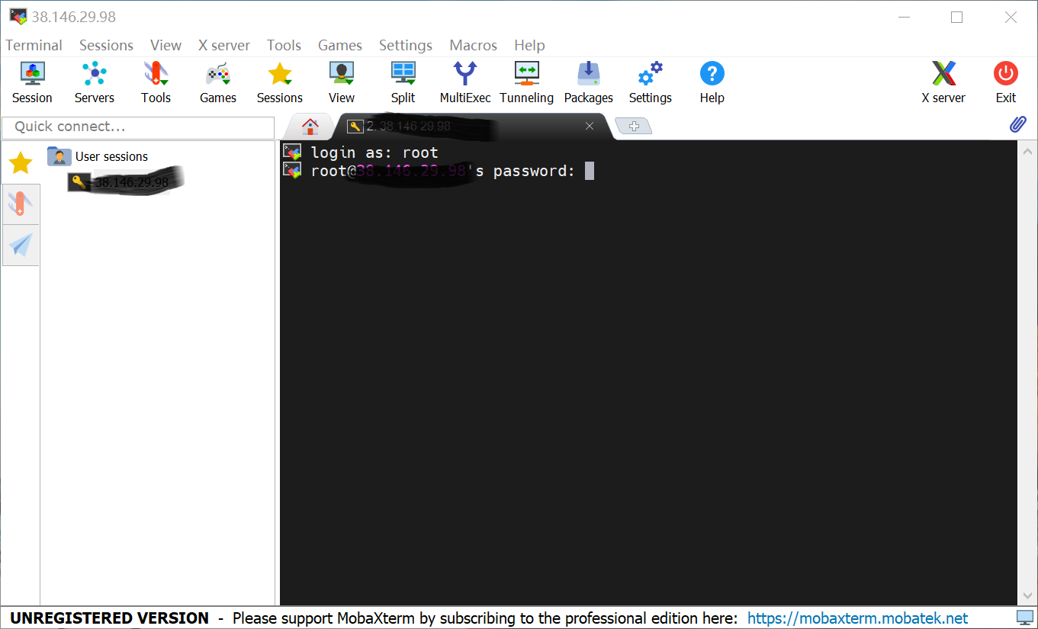Close the SSH session tab
The height and width of the screenshot is (629, 1038).
tap(589, 127)
